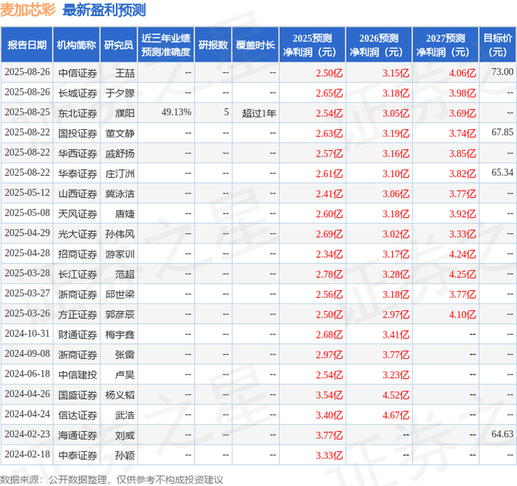Screen dimensions: 517x486
Task: Select the 光大证券 institution cell
Action: pos(78,234)
